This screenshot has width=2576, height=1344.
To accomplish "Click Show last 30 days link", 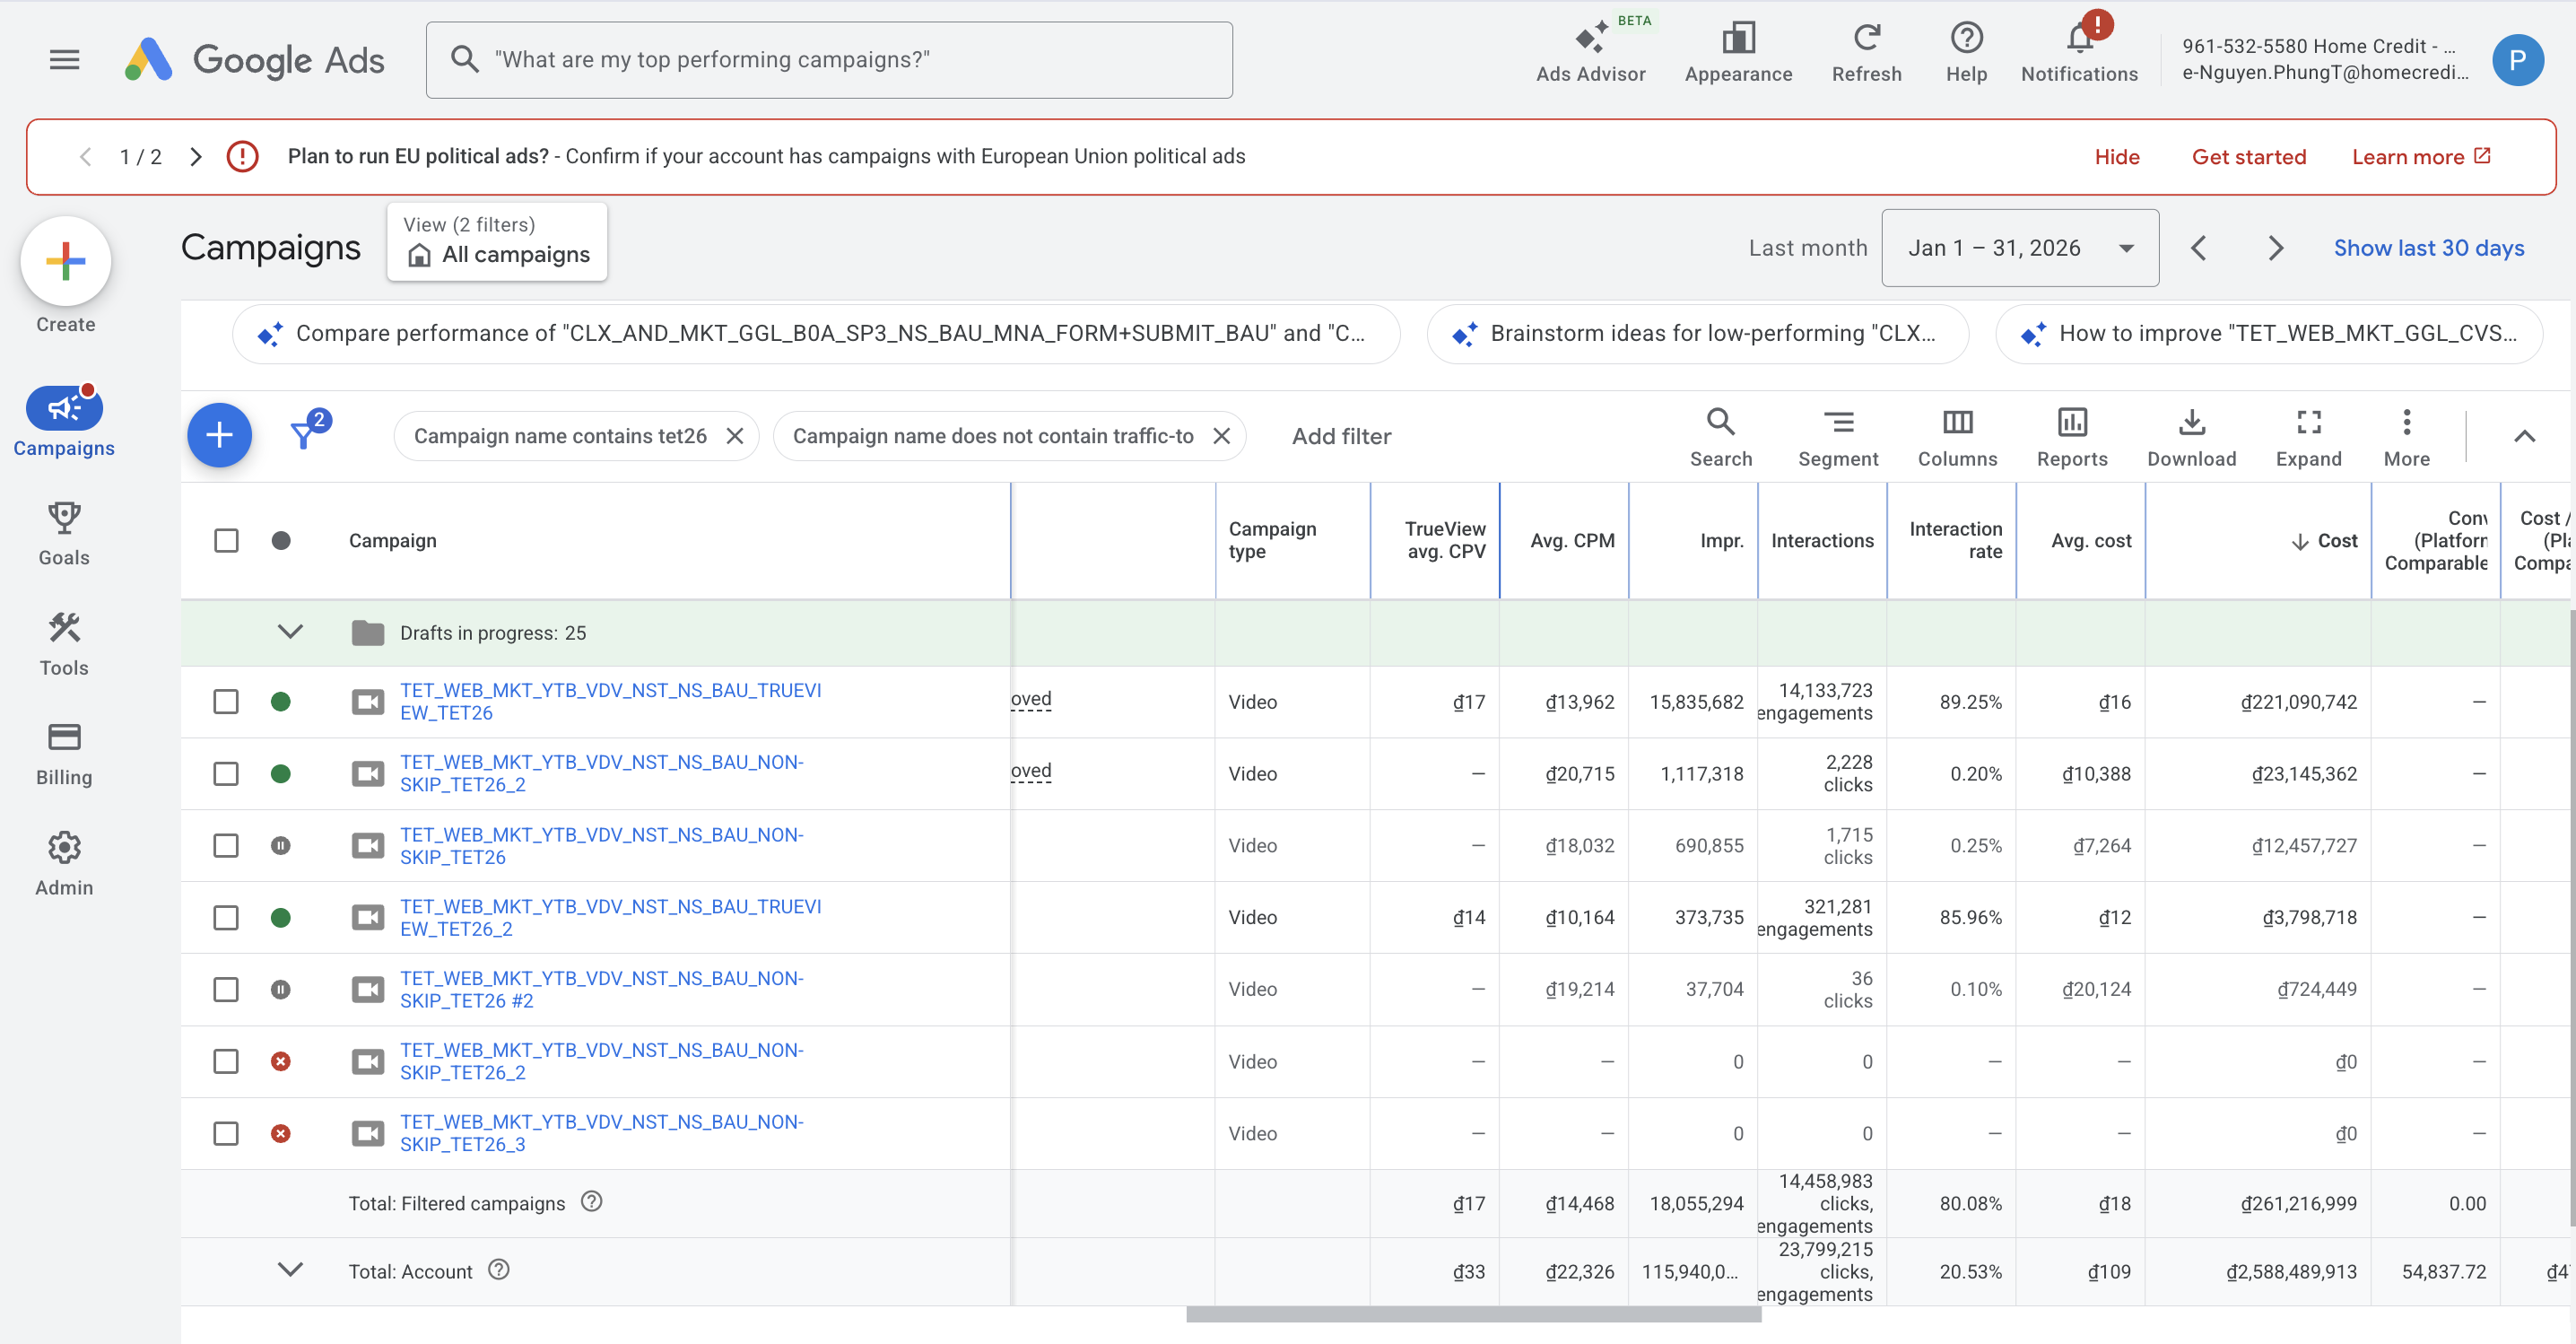I will (2428, 247).
